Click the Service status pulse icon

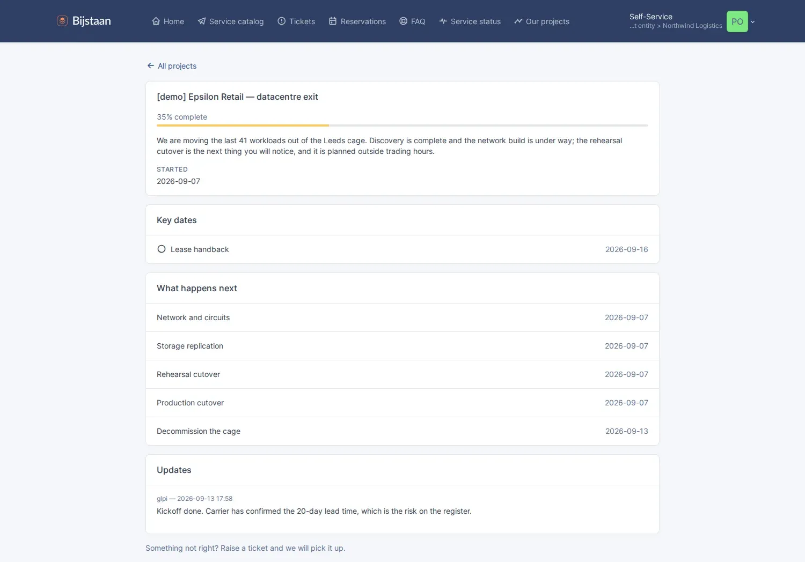(443, 21)
